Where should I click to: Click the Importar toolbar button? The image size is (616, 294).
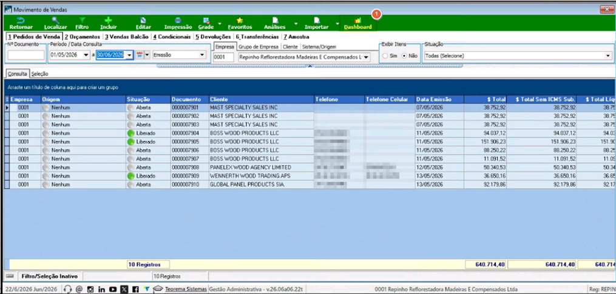[317, 24]
